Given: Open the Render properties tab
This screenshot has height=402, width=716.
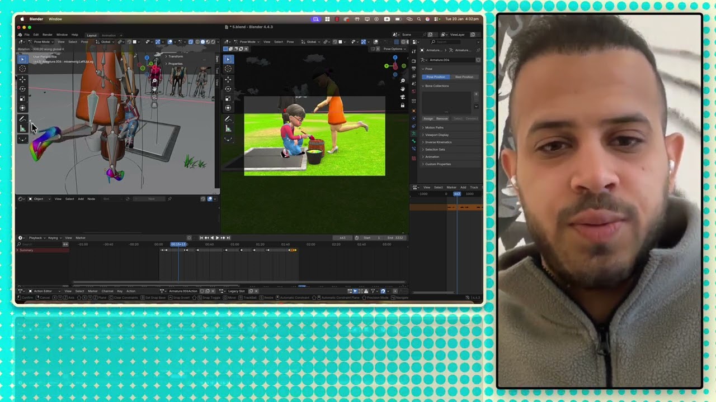Looking at the screenshot, I should pyautogui.click(x=414, y=61).
